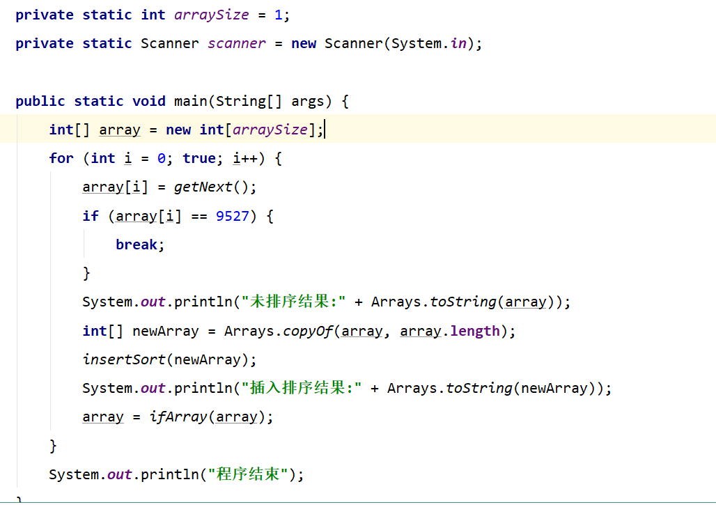716x505 pixels.
Task: Click the string "程序结束"
Action: coord(248,474)
